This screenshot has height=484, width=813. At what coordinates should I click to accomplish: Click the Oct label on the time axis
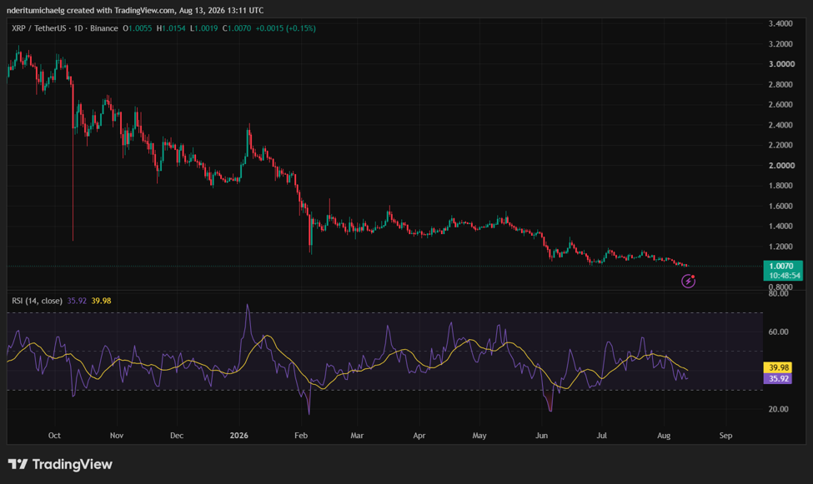(x=54, y=436)
